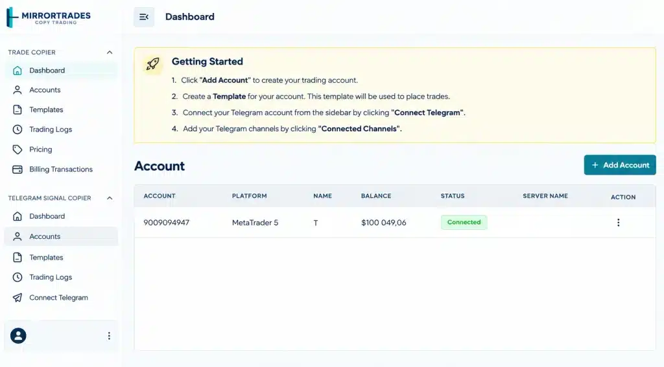The image size is (664, 367).
Task: Click the green Connected status badge
Action: 464,222
